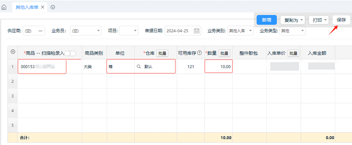Switch to the 其他入库单 tab
The height and width of the screenshot is (145, 352).
(27, 7)
